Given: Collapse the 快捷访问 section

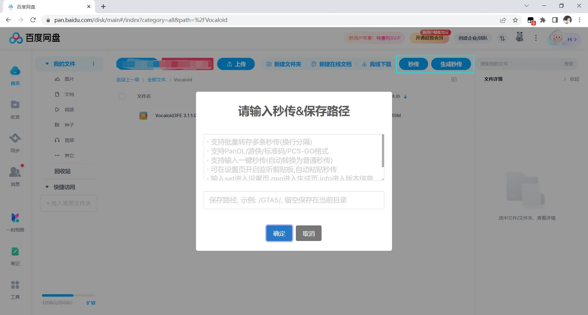Looking at the screenshot, I should [47, 187].
